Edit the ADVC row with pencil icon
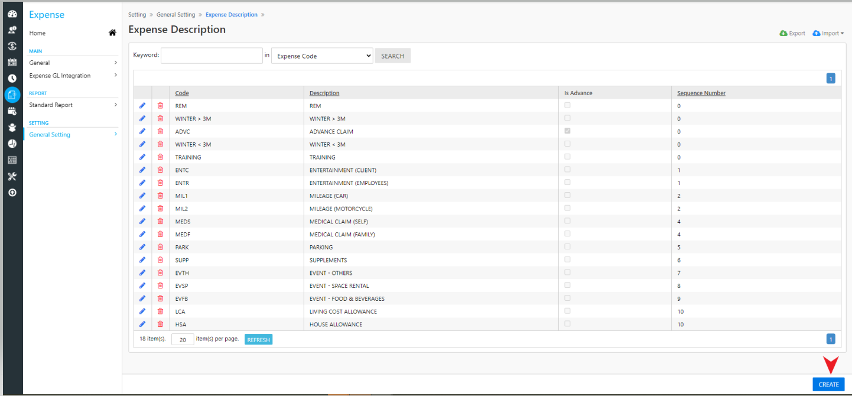Image resolution: width=852 pixels, height=396 pixels. pyautogui.click(x=142, y=131)
